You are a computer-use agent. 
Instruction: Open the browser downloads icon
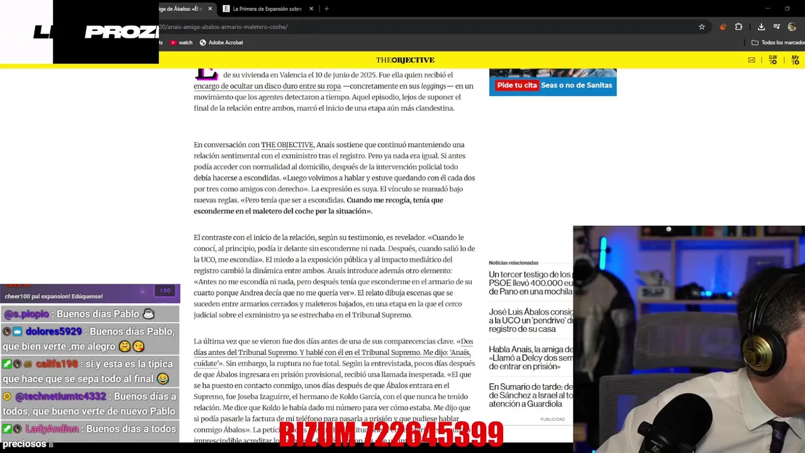click(x=761, y=27)
